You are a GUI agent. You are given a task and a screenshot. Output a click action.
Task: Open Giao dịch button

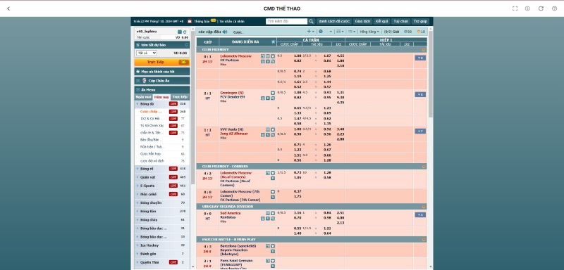(x=362, y=22)
